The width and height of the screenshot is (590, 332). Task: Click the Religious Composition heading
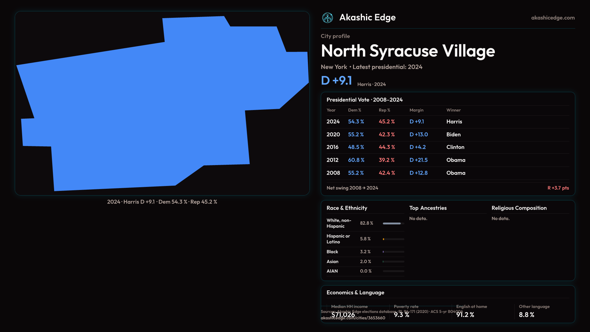[x=519, y=208]
